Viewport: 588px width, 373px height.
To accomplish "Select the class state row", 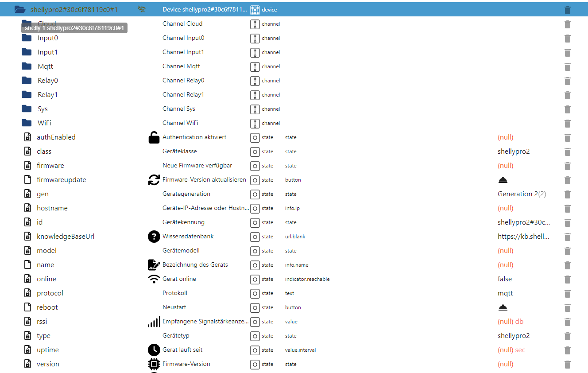I will [x=294, y=152].
